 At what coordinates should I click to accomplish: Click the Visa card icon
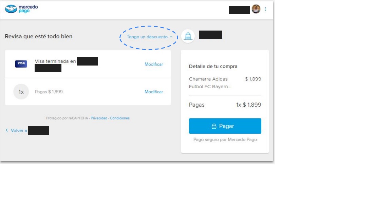point(21,64)
